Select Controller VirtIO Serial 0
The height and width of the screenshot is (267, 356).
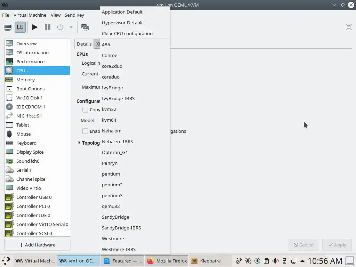(x=37, y=224)
